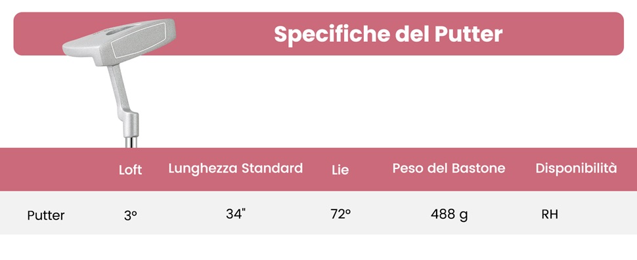Select the Peso del Bastone header

pos(449,168)
